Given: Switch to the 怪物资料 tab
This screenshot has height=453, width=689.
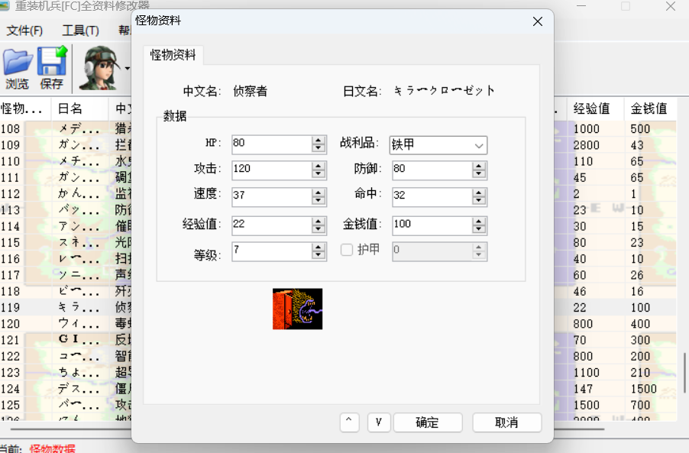Looking at the screenshot, I should coord(173,55).
